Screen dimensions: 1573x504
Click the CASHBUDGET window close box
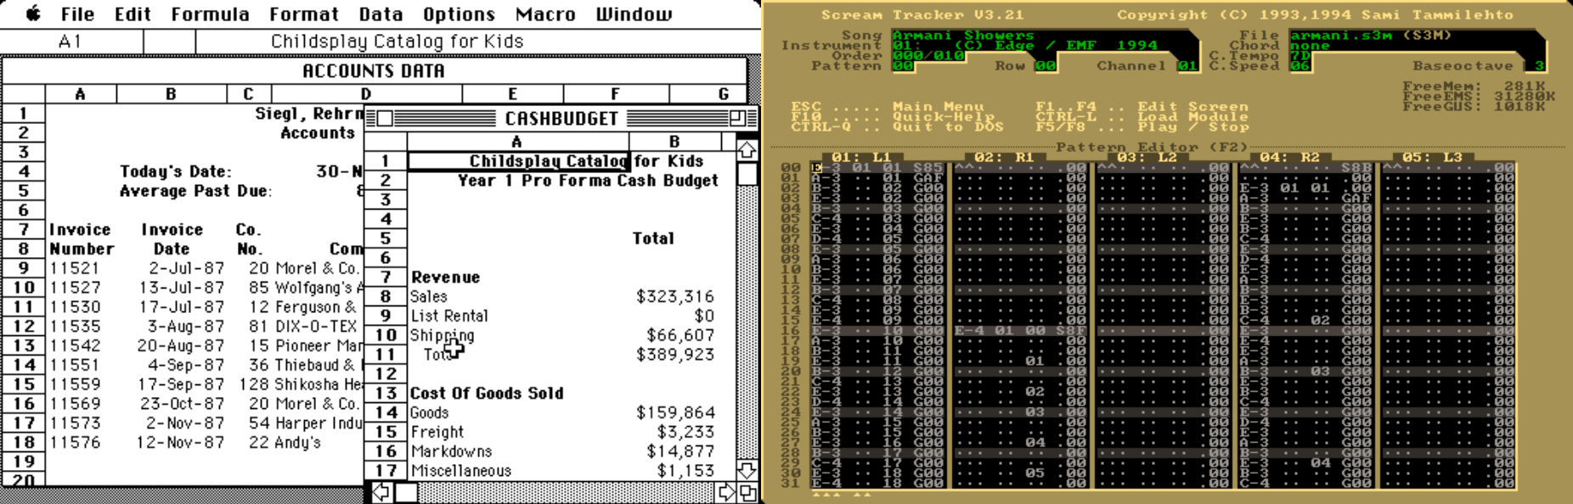coord(385,118)
